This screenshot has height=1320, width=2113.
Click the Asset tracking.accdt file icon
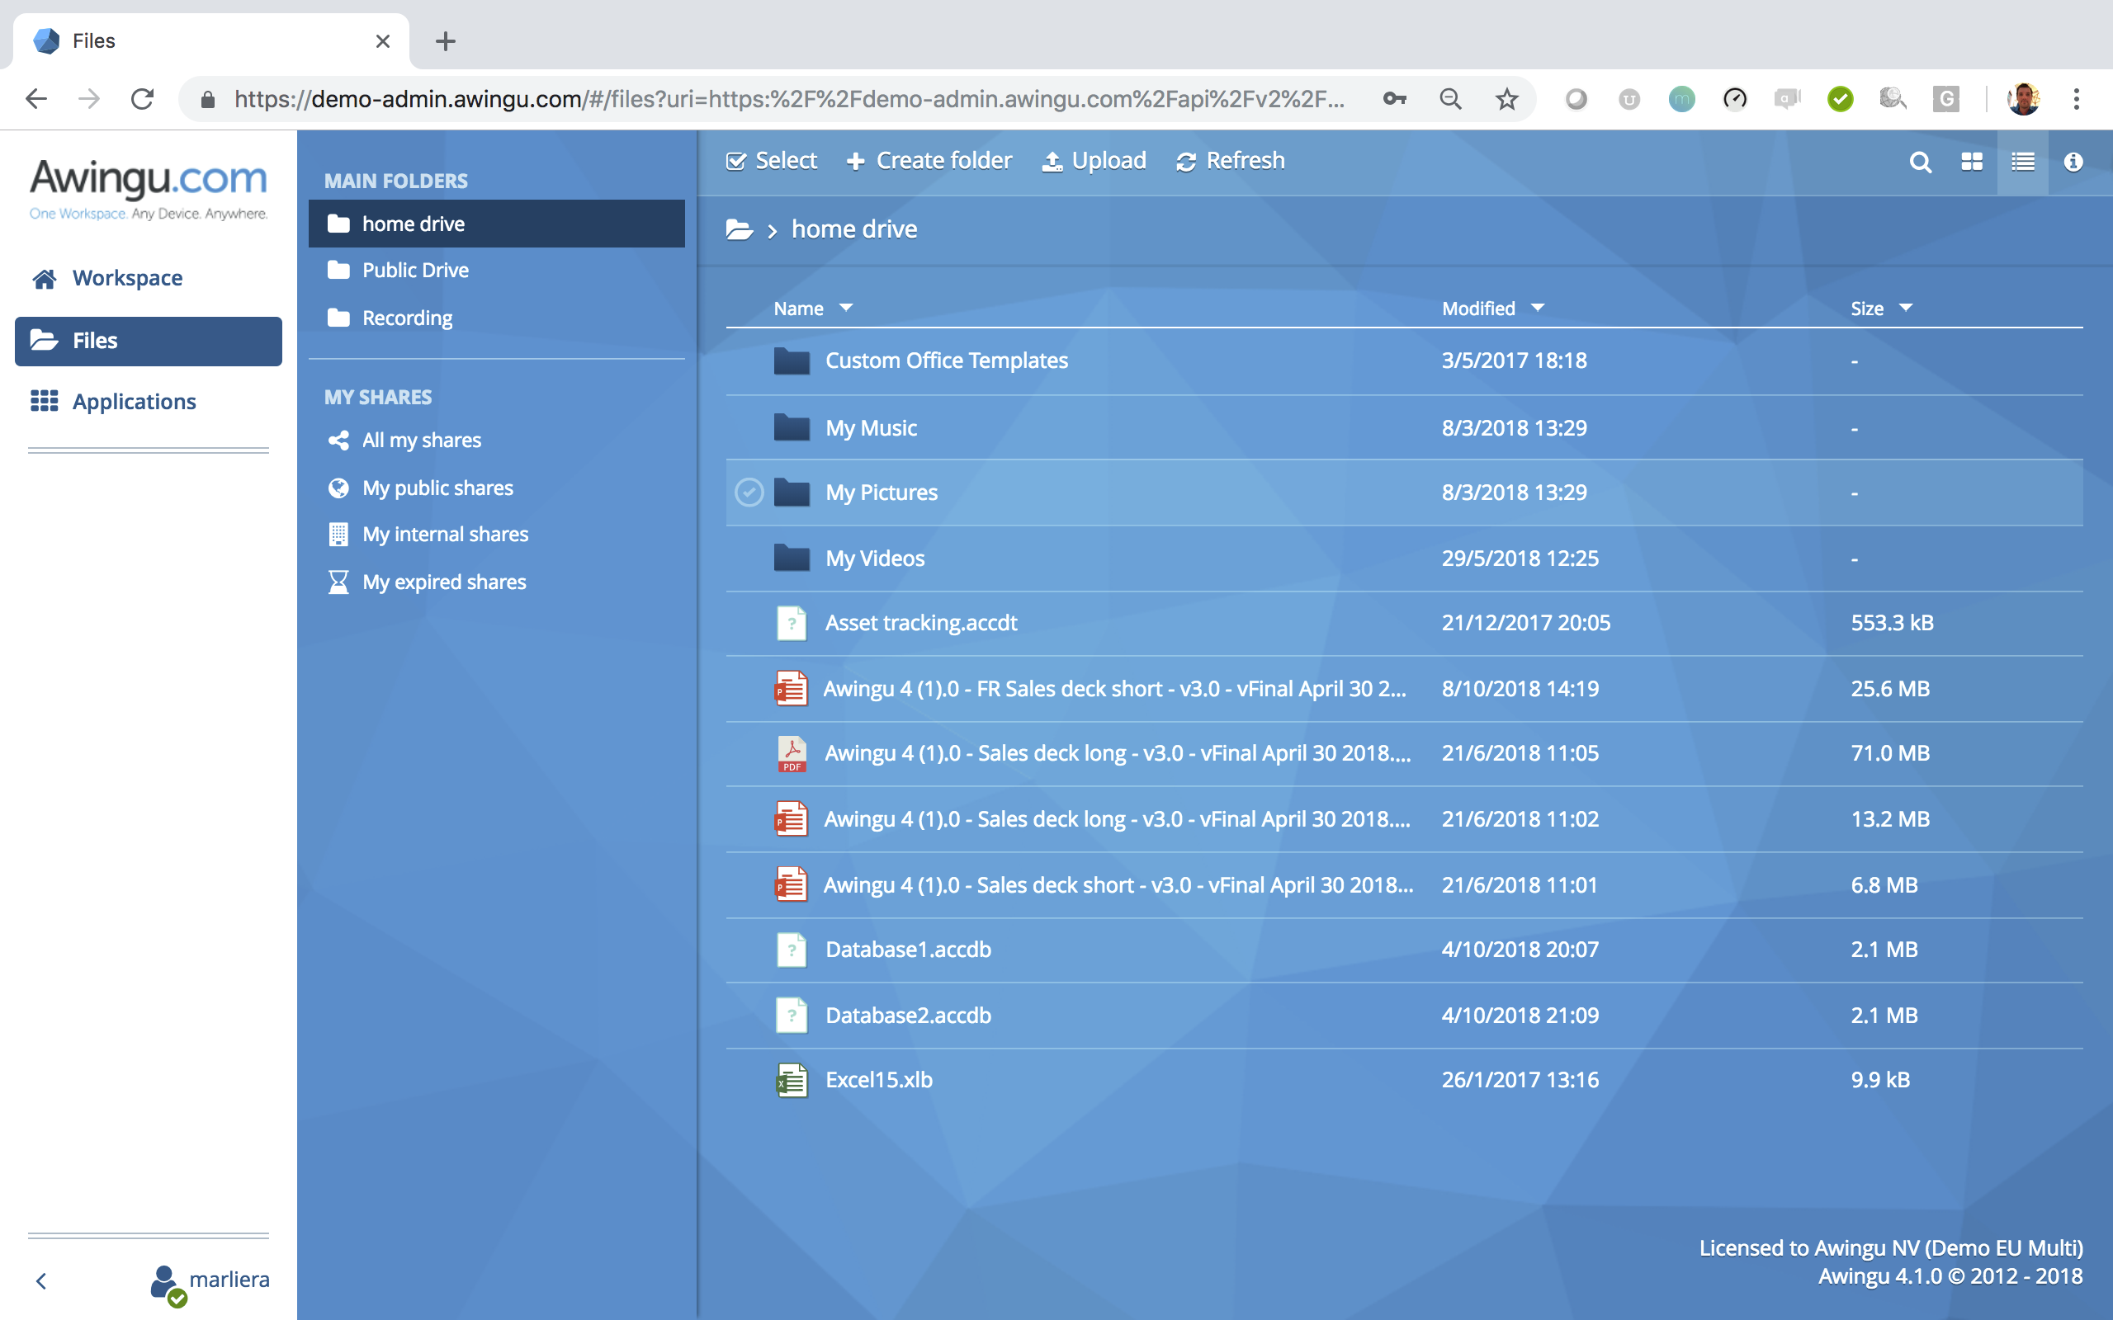792,624
